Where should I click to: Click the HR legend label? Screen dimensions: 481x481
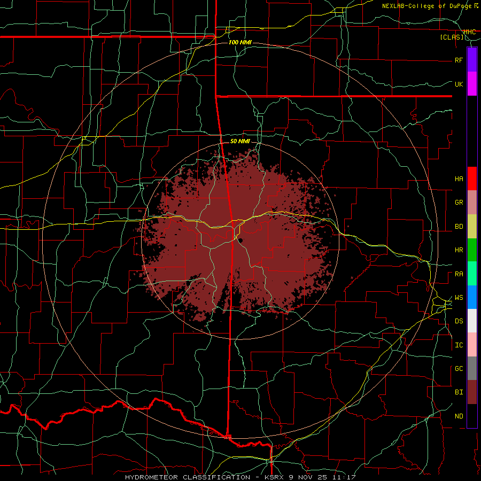[x=459, y=250]
